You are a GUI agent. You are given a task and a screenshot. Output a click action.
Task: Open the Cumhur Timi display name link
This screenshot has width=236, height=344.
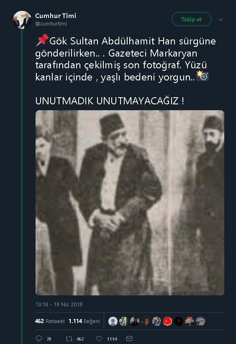click(56, 16)
